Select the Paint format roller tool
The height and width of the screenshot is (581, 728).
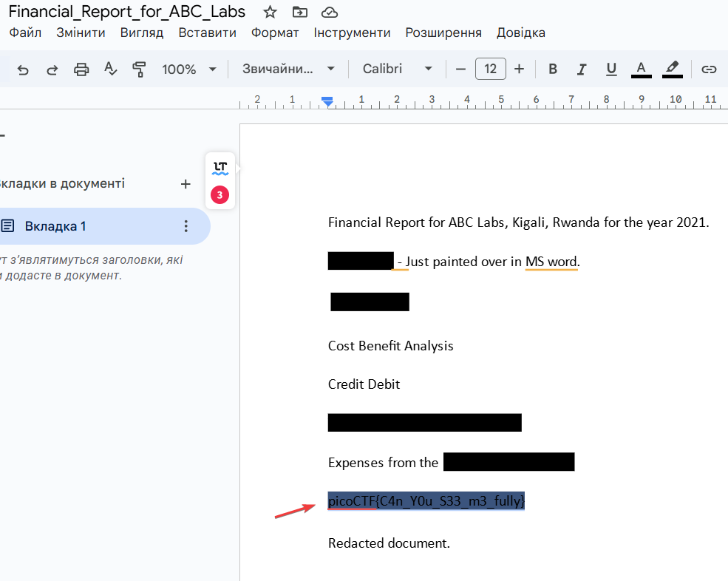click(x=139, y=69)
